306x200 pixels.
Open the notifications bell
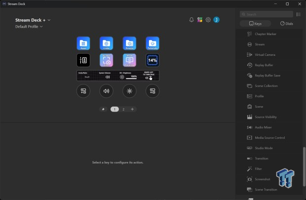click(191, 20)
